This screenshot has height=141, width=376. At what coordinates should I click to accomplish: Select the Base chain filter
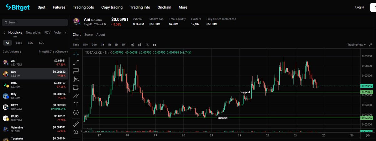(19, 43)
